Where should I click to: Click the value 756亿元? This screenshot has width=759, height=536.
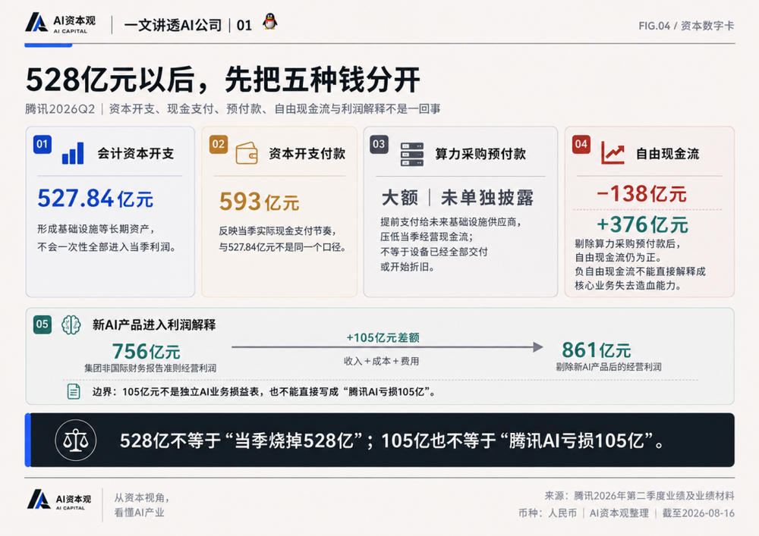click(x=146, y=351)
